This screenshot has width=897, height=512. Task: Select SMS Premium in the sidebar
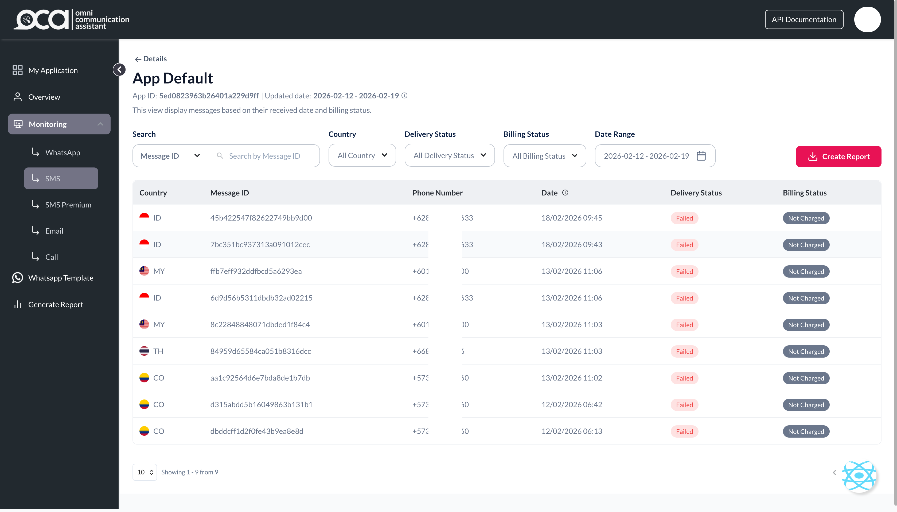pyautogui.click(x=68, y=205)
